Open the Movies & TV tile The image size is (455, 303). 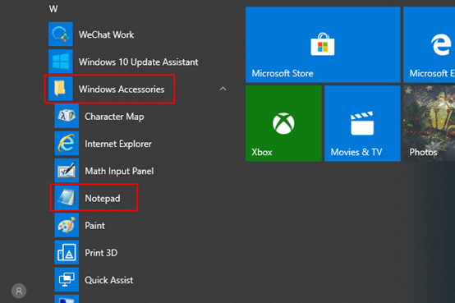362,123
